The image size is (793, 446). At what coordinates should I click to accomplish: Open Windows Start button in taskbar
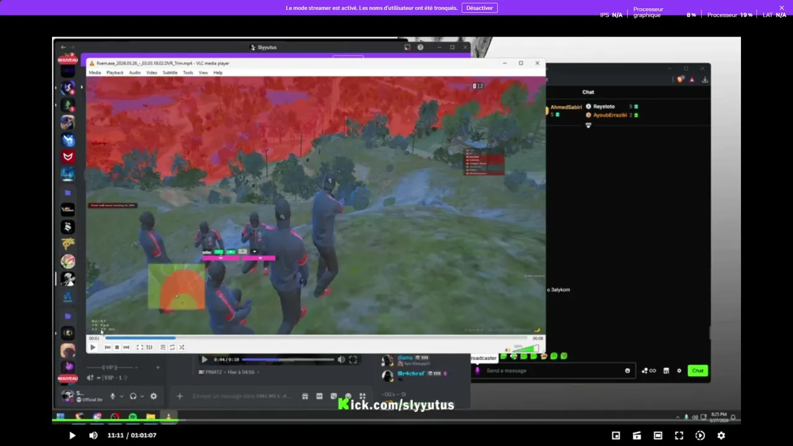pos(61,416)
